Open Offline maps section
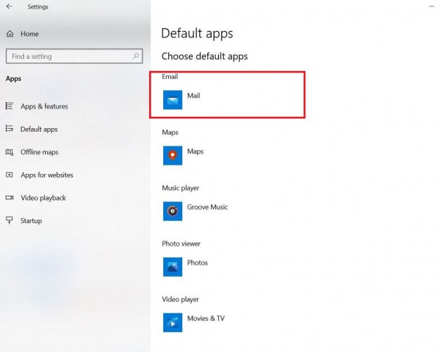Screen dimensions: 439x352 (x=39, y=152)
